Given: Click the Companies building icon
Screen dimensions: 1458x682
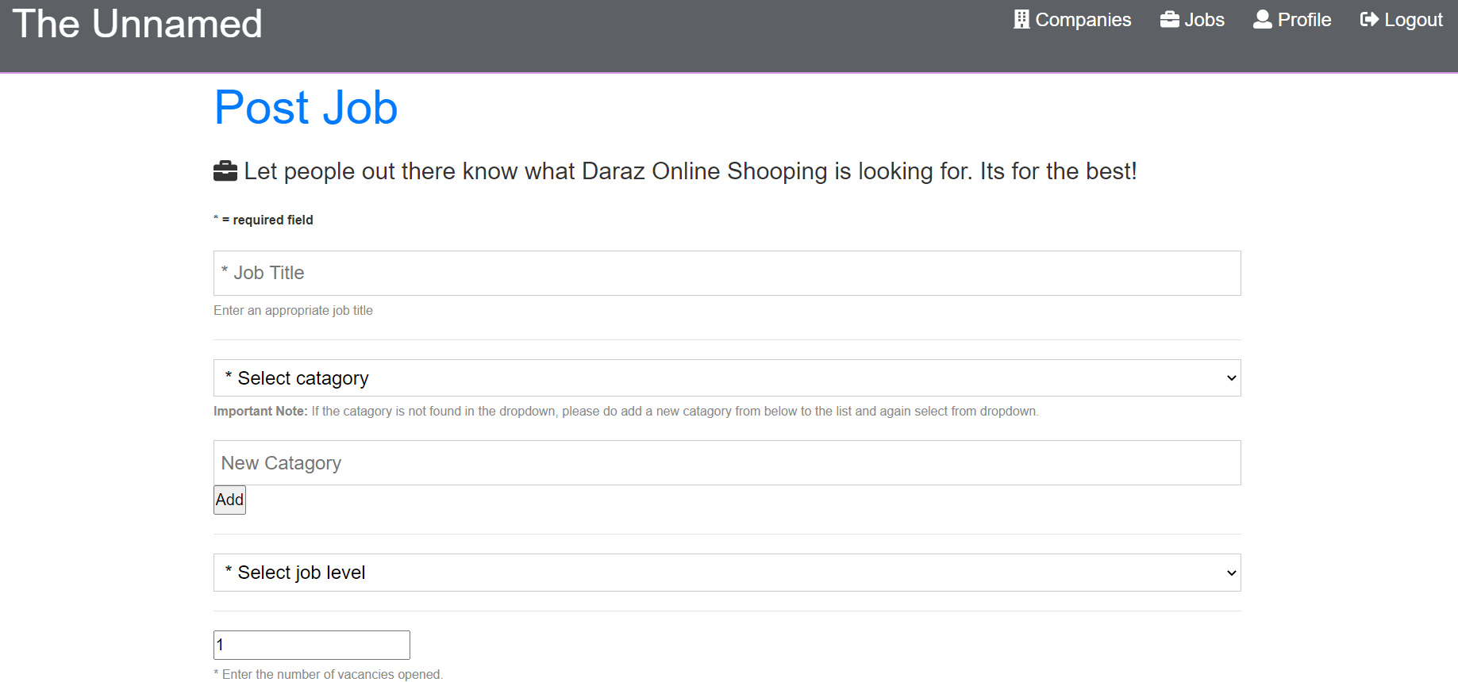Looking at the screenshot, I should 1021,19.
